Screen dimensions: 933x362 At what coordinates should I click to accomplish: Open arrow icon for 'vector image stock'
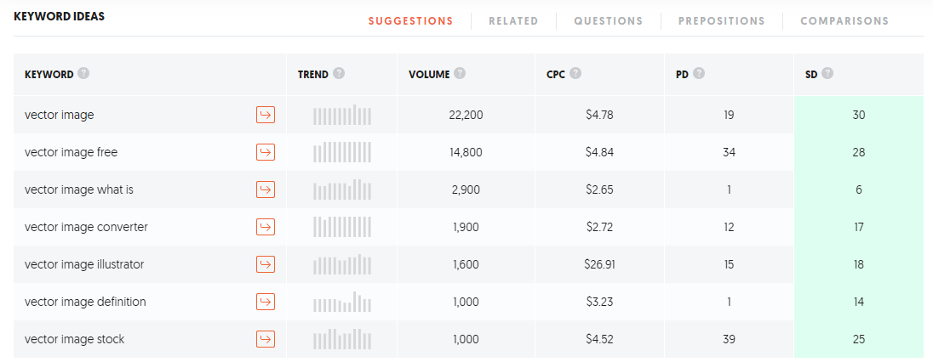266,339
